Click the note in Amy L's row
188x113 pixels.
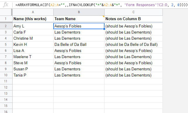pos(134,26)
